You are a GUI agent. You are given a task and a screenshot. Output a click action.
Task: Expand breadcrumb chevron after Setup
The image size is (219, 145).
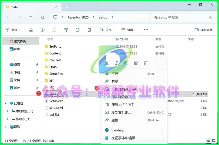113,17
